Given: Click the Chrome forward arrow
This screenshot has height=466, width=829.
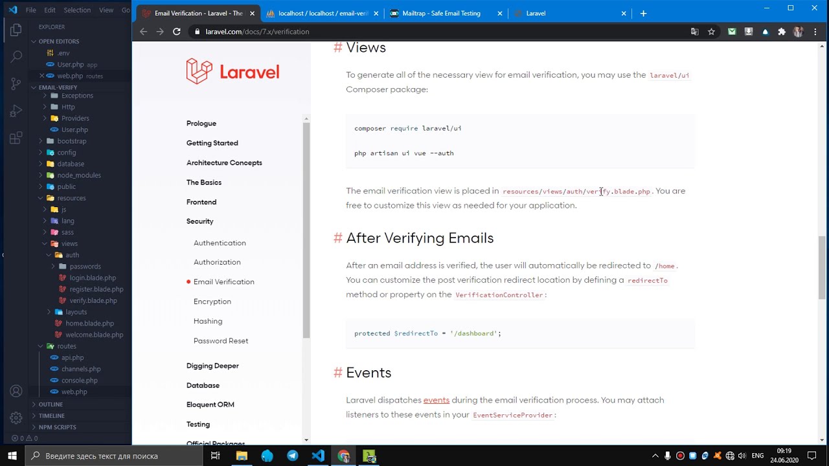Looking at the screenshot, I should click(160, 31).
